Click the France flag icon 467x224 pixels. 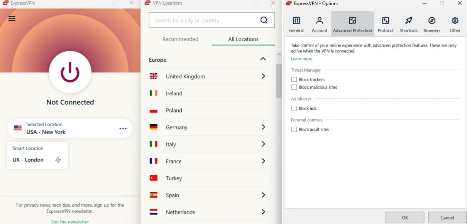click(x=154, y=161)
